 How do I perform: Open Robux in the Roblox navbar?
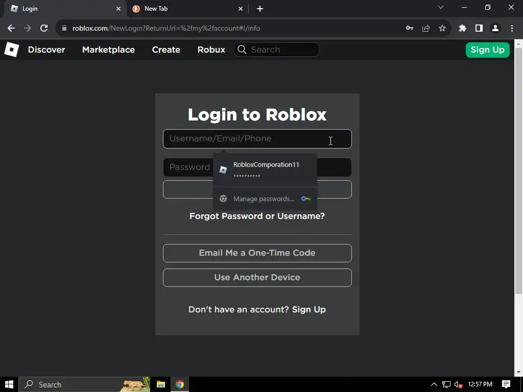click(x=211, y=50)
